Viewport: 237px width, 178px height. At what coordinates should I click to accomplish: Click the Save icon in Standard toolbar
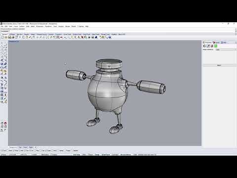pyautogui.click(x=9, y=38)
